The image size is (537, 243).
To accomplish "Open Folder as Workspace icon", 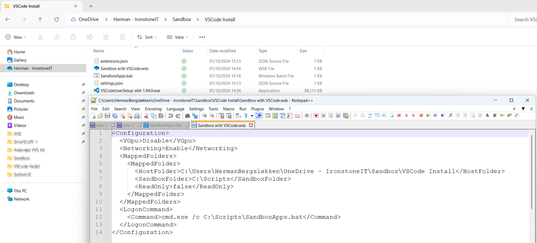I will tap(297, 116).
